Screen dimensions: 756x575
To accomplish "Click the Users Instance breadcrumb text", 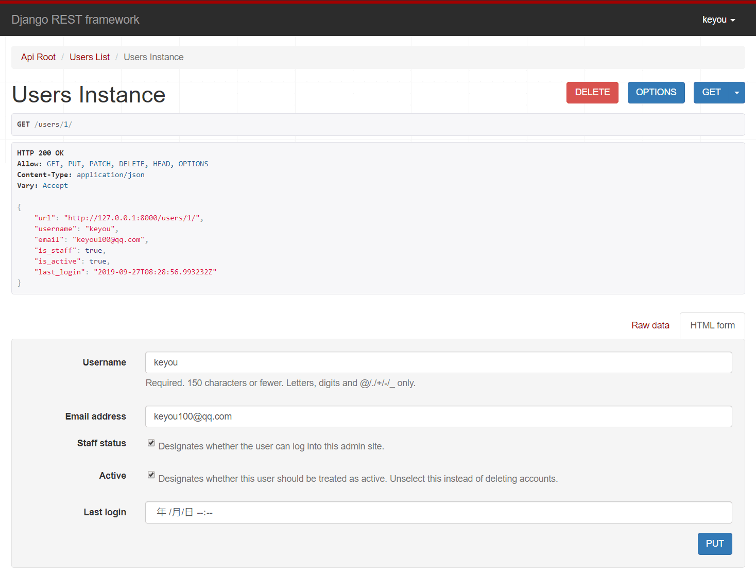I will click(x=153, y=57).
